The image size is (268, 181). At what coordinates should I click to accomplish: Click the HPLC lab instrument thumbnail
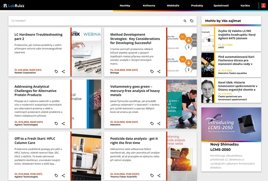pos(86,156)
